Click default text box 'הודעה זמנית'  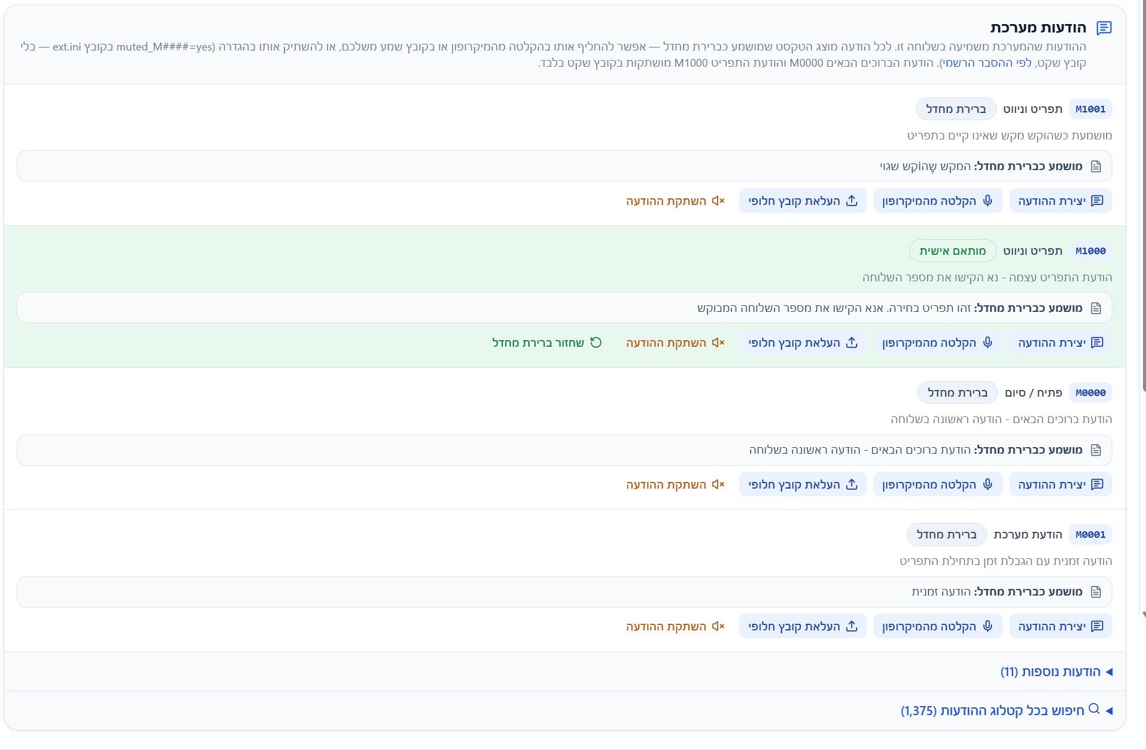564,592
